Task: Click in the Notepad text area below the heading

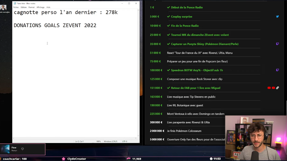Action: 75,82
